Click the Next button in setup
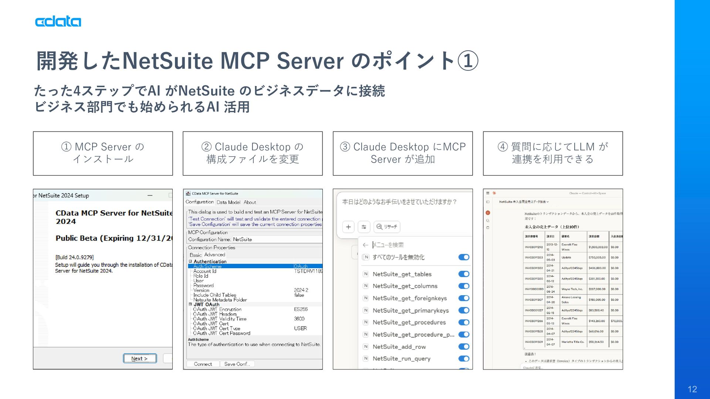 (139, 358)
